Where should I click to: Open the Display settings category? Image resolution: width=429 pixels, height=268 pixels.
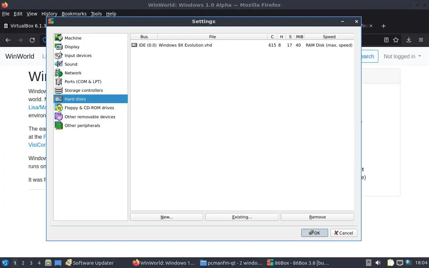pos(90,47)
